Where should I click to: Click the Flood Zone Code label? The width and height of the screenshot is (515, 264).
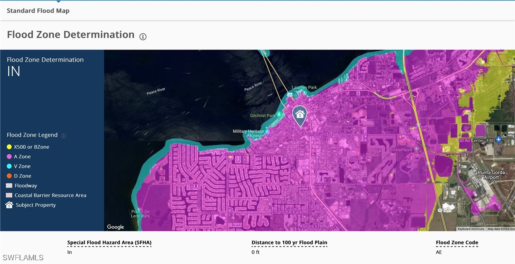coord(457,243)
